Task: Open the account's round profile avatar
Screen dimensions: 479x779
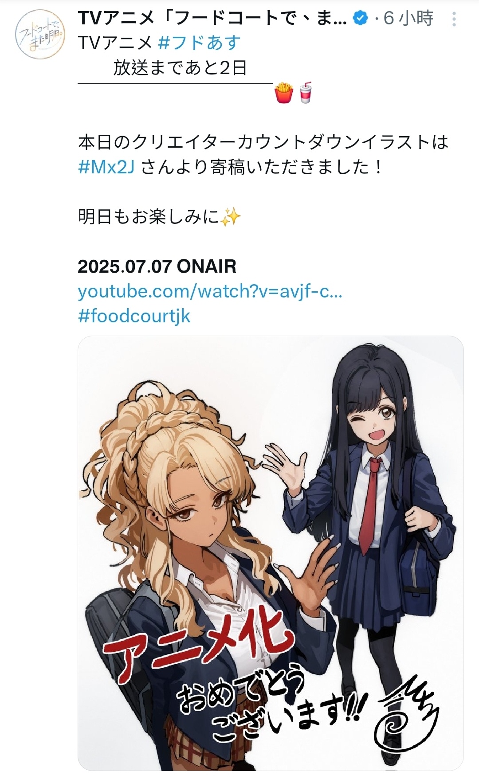Action: pyautogui.click(x=40, y=34)
